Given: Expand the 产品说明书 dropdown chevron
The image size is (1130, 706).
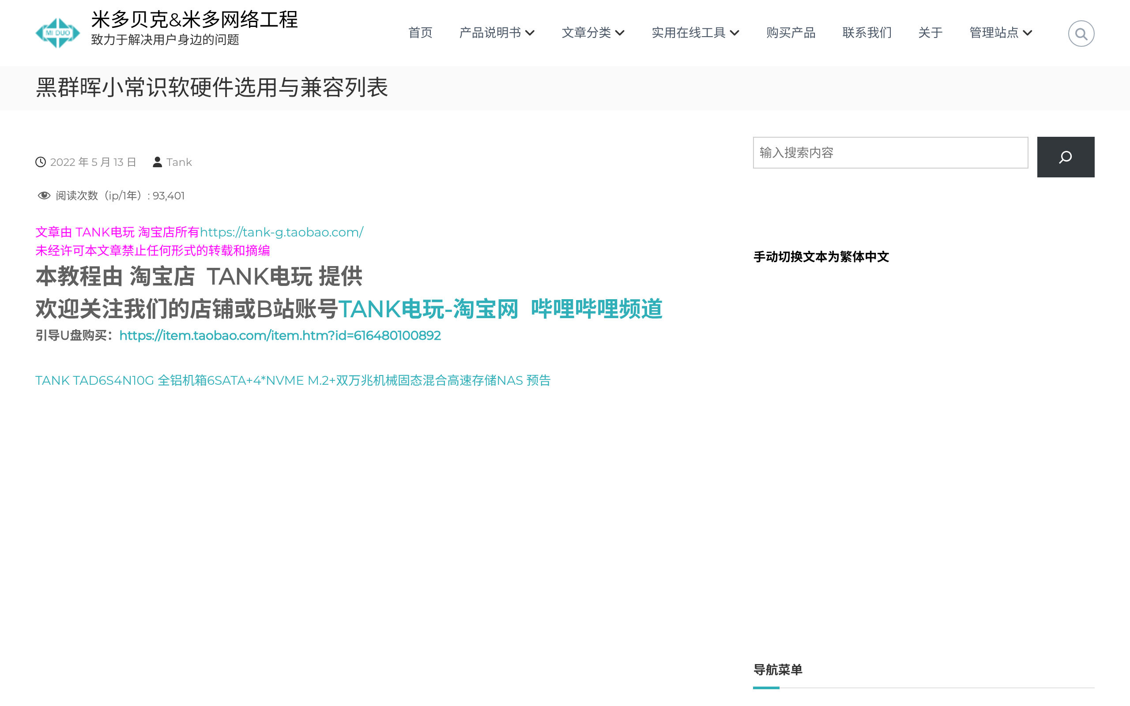Looking at the screenshot, I should (530, 33).
